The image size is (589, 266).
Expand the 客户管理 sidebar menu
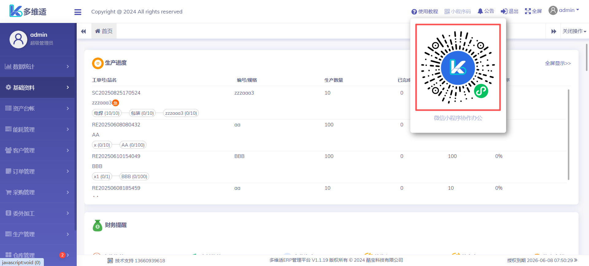[37, 151]
